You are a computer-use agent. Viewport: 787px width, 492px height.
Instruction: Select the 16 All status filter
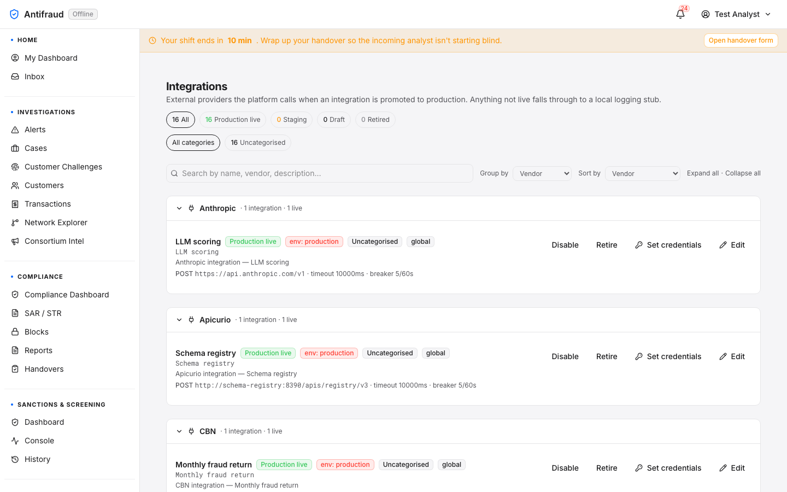tap(180, 120)
